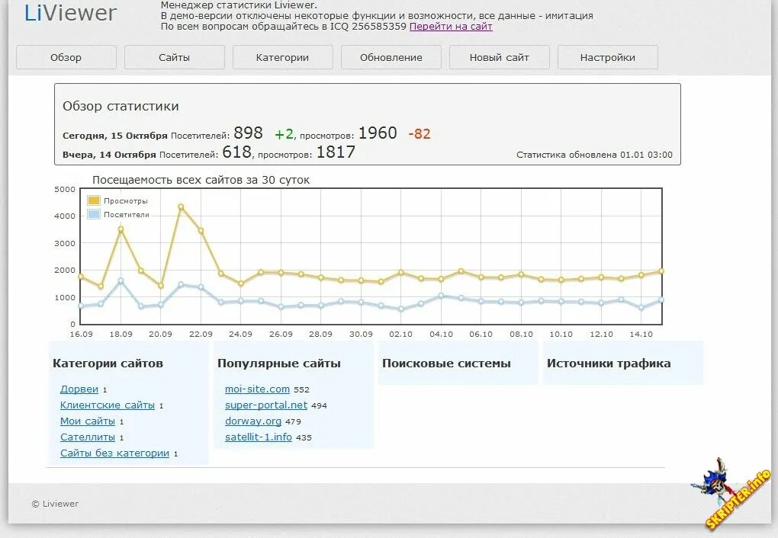Open the Сайты section

[174, 56]
